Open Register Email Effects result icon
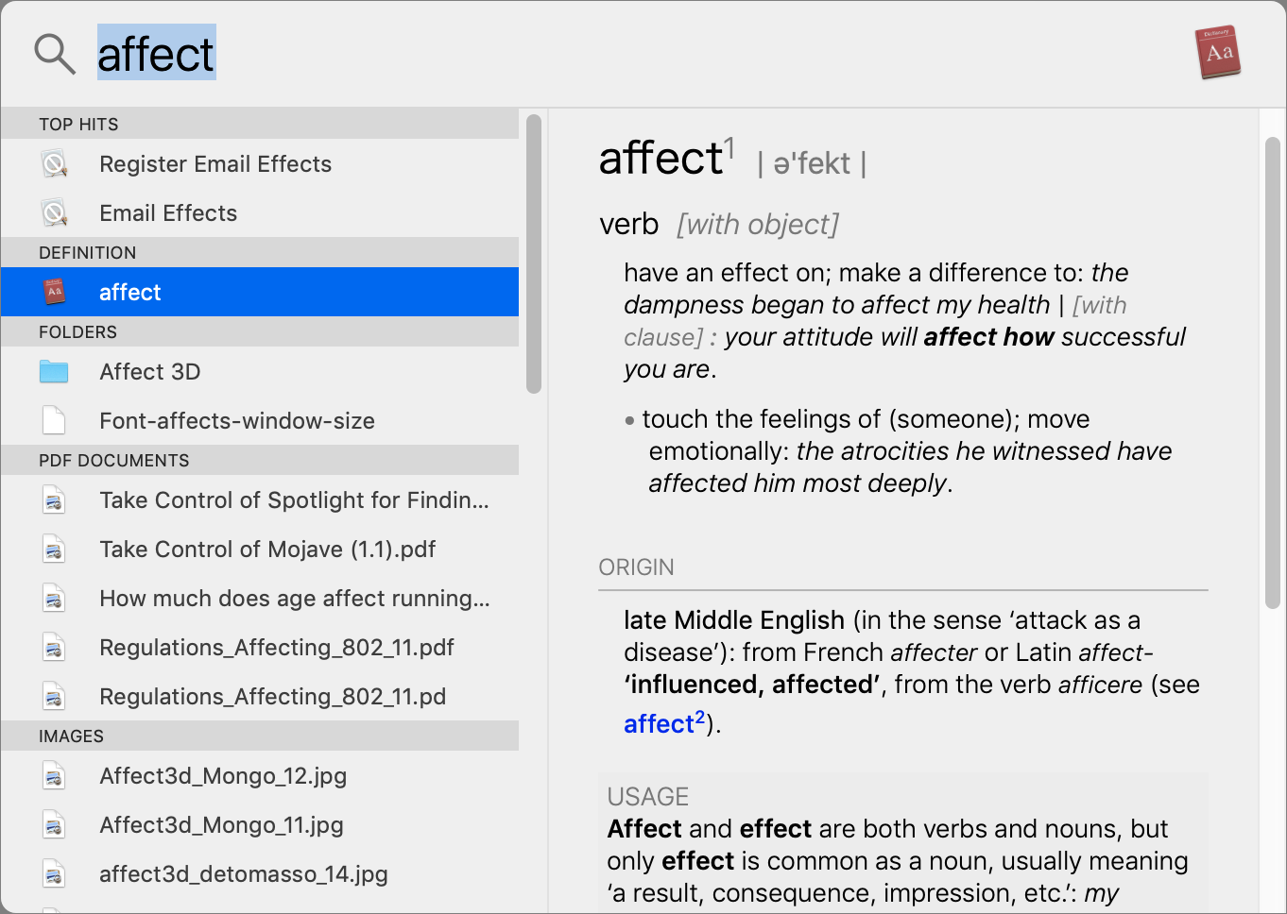Screen dimensions: 1287x914 click(55, 164)
